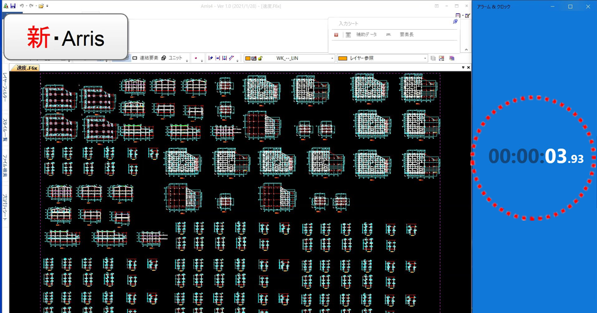Screen dimensions: 597x313
Task: Click the rightmost icon after layer reference dropdown
Action: 452,58
